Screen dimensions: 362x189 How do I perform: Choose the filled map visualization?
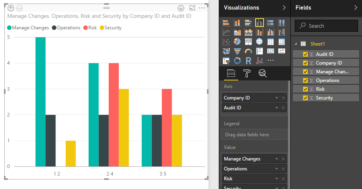pyautogui.click(x=226, y=51)
